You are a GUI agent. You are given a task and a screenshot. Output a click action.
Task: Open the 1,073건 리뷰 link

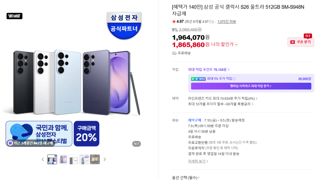227,22
